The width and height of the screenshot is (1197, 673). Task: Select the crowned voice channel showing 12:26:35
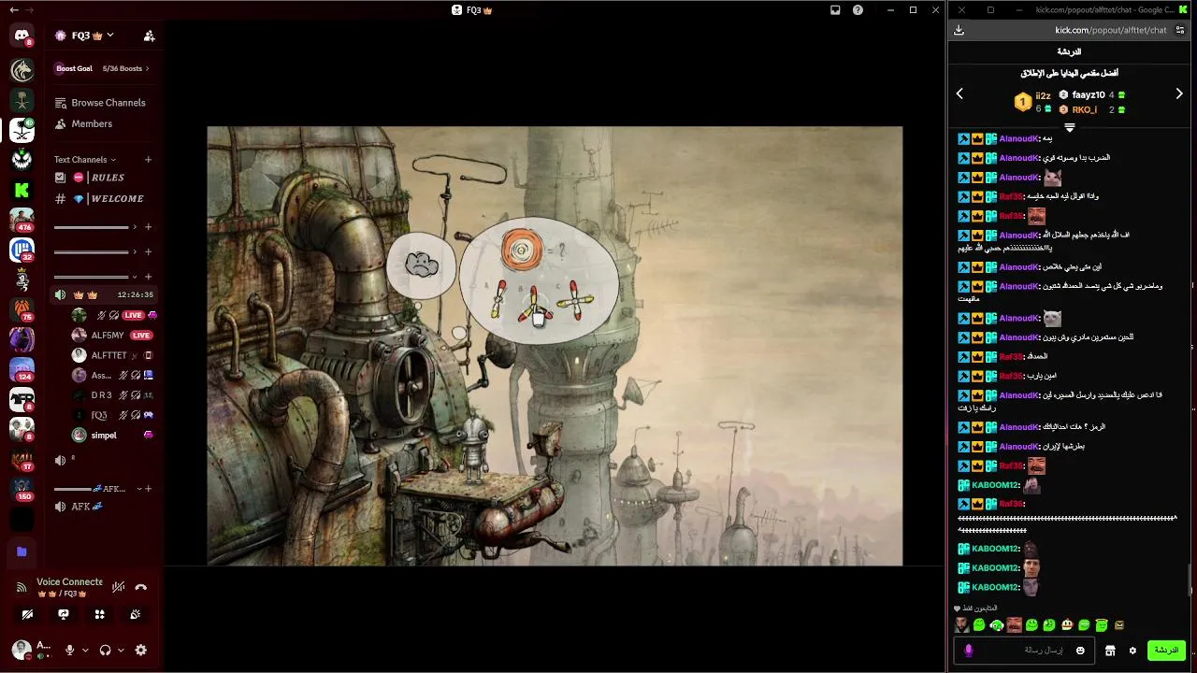(x=103, y=294)
